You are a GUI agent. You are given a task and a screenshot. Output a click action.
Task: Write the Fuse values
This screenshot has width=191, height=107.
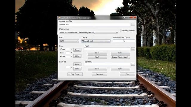[x=77, y=56]
